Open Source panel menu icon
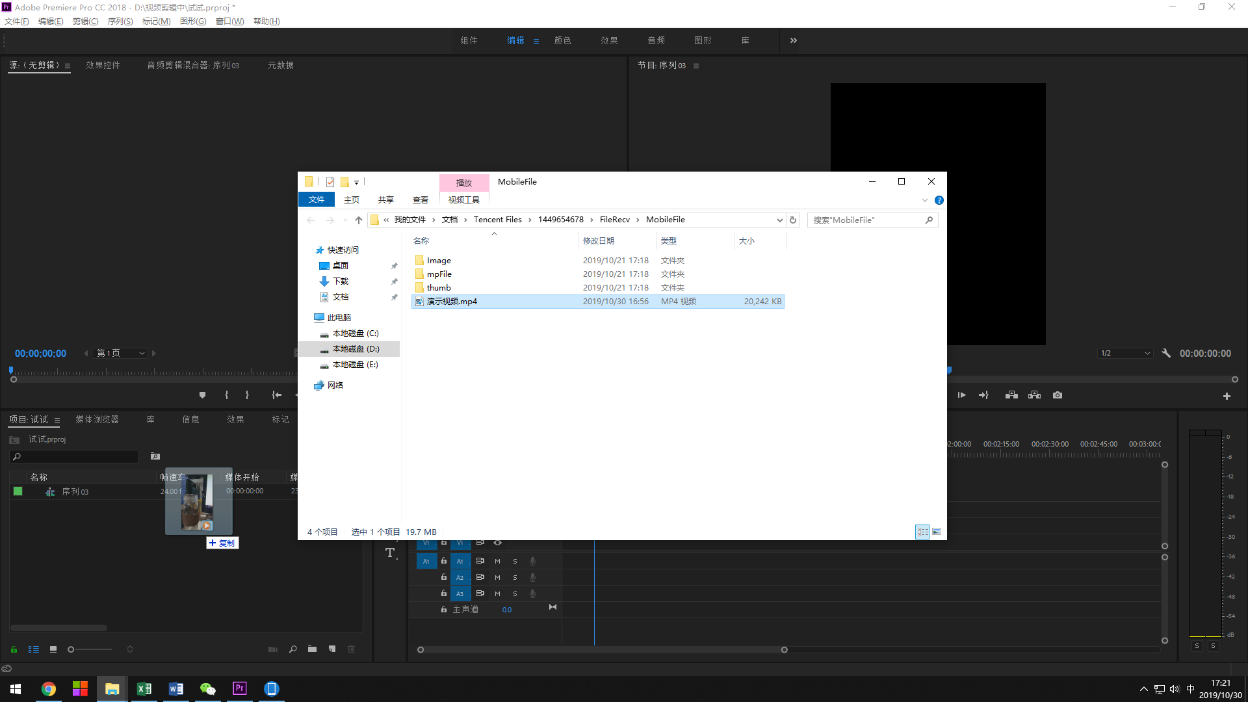1248x702 pixels. 68,66
